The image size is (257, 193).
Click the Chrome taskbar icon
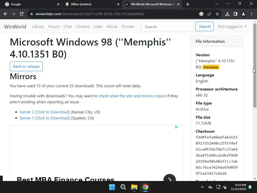tap(145, 187)
